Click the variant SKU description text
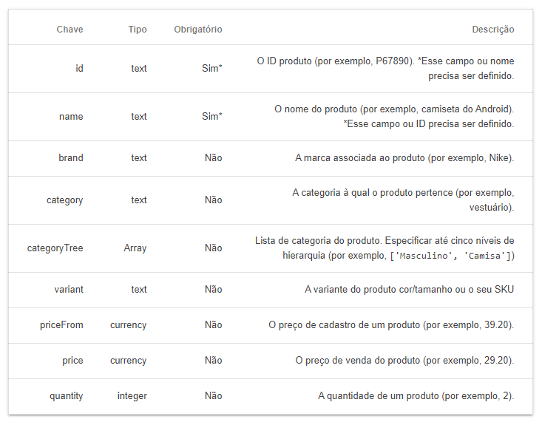542x422 pixels. pos(409,290)
